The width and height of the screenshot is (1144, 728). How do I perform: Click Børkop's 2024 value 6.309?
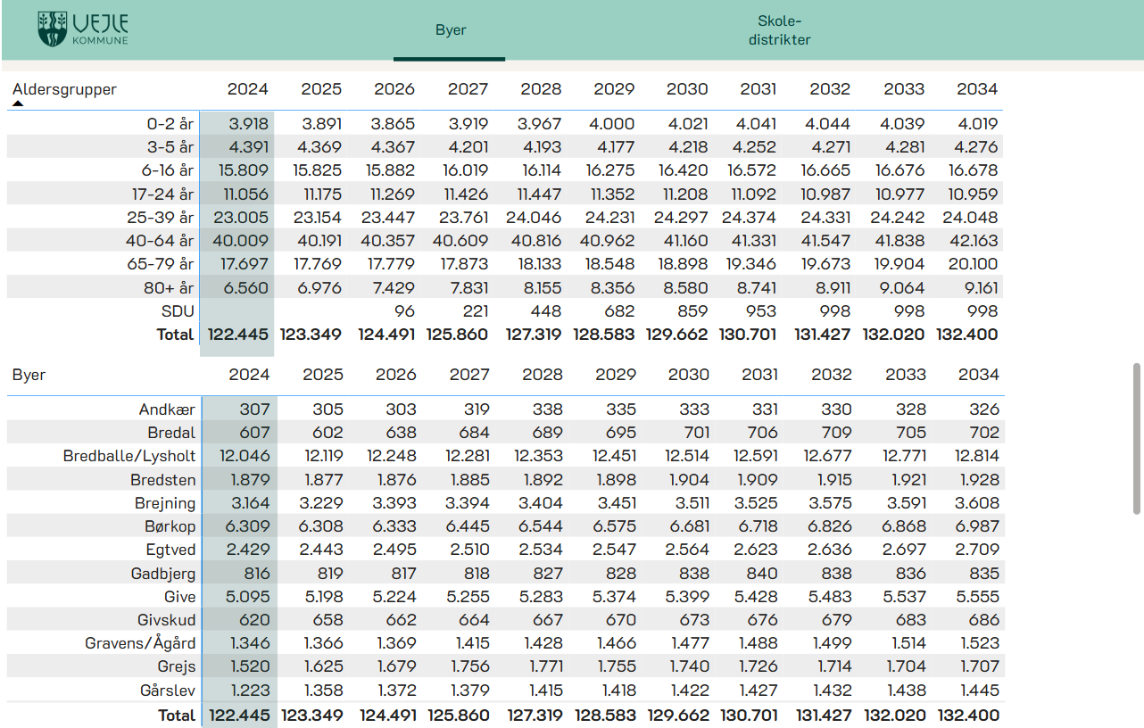click(x=250, y=526)
